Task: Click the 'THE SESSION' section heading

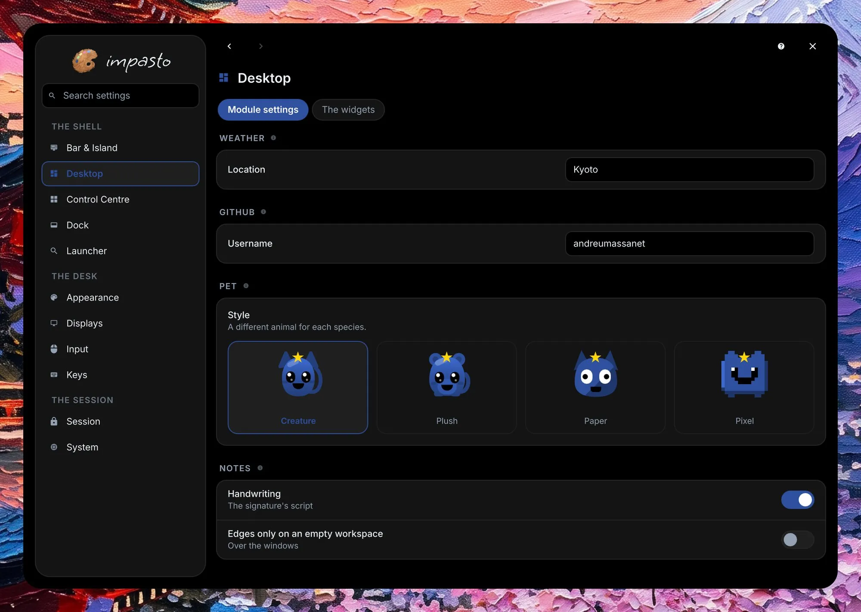Action: (x=83, y=400)
